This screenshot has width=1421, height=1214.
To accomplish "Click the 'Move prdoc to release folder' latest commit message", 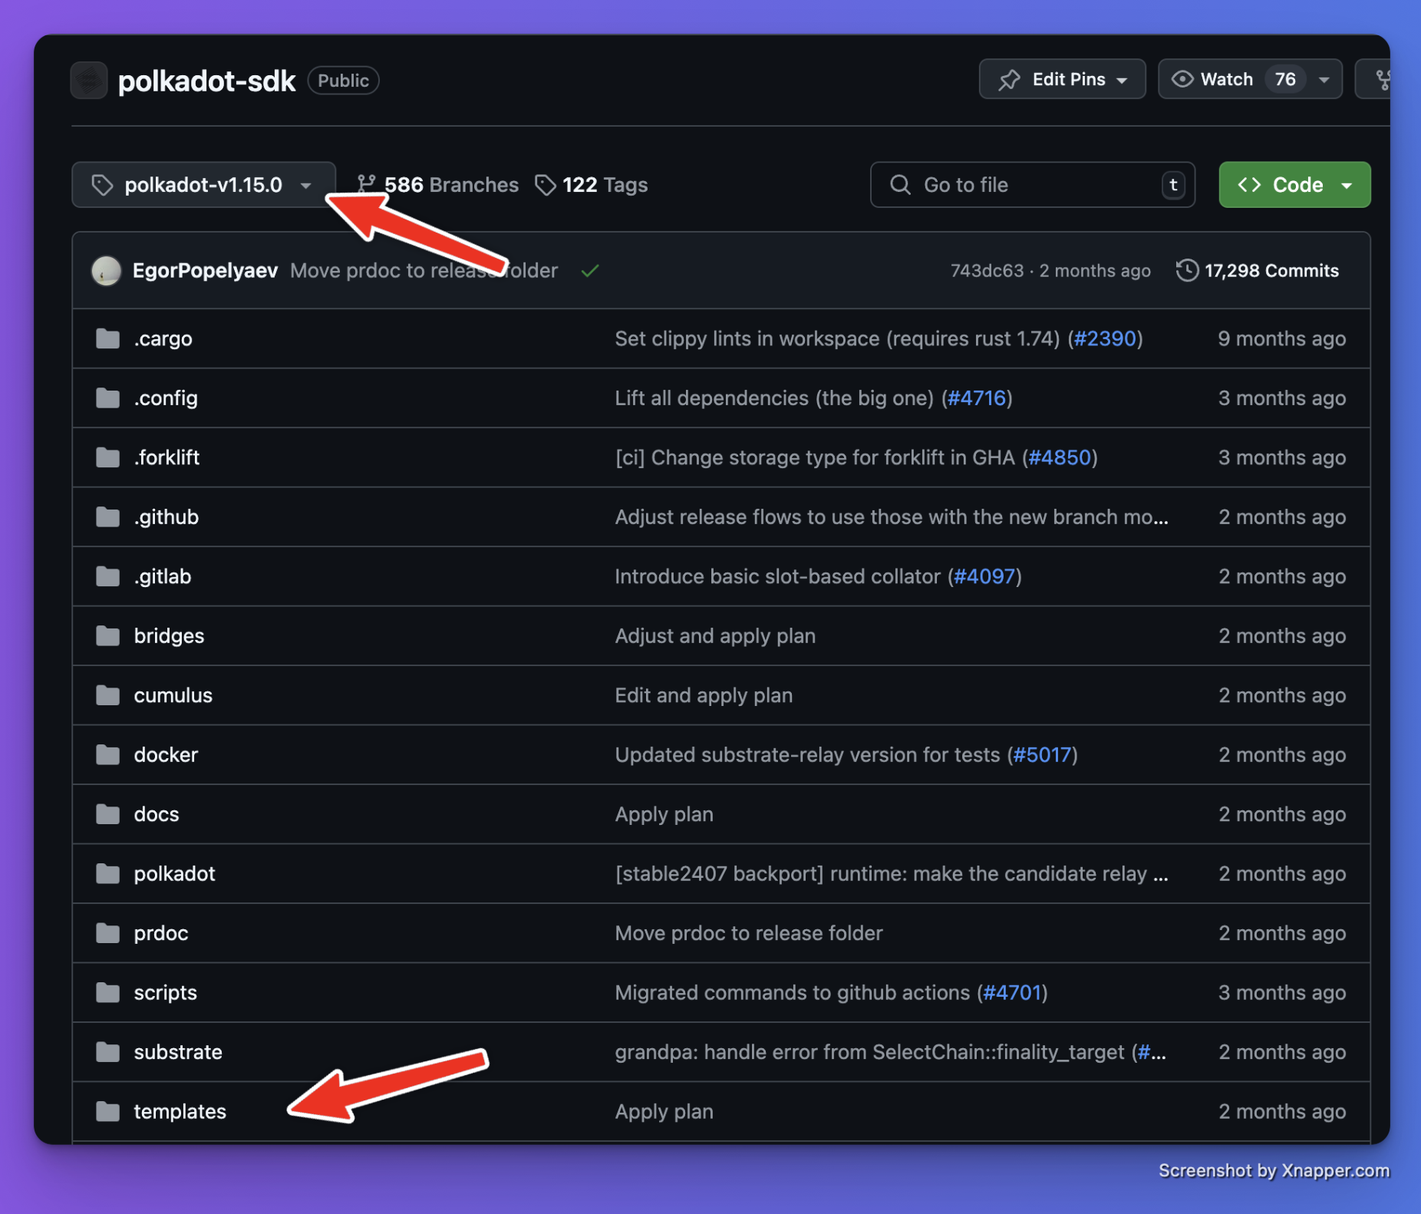I will coord(424,271).
